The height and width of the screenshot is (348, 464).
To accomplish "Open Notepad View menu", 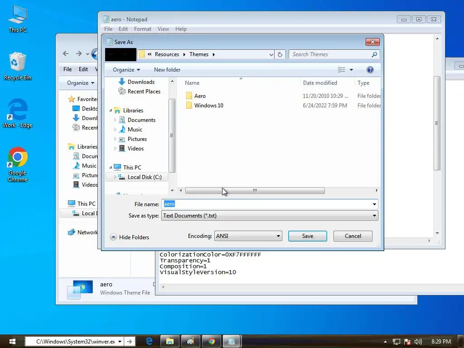I will (163, 29).
